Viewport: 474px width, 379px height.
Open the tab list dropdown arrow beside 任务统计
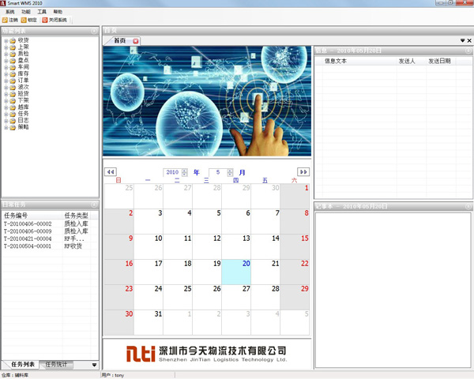[94, 365]
